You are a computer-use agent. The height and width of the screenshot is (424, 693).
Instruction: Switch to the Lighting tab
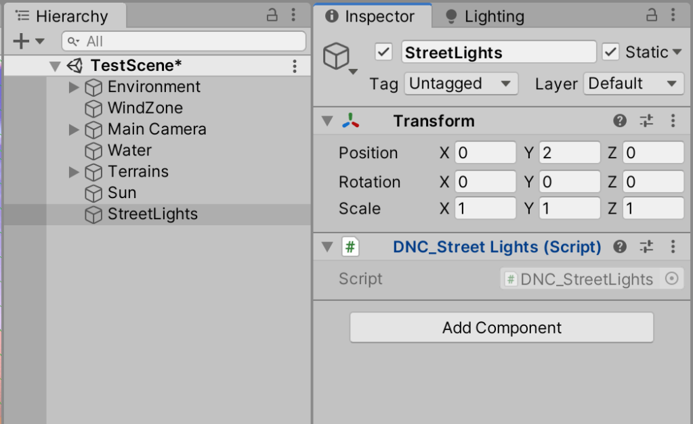485,16
